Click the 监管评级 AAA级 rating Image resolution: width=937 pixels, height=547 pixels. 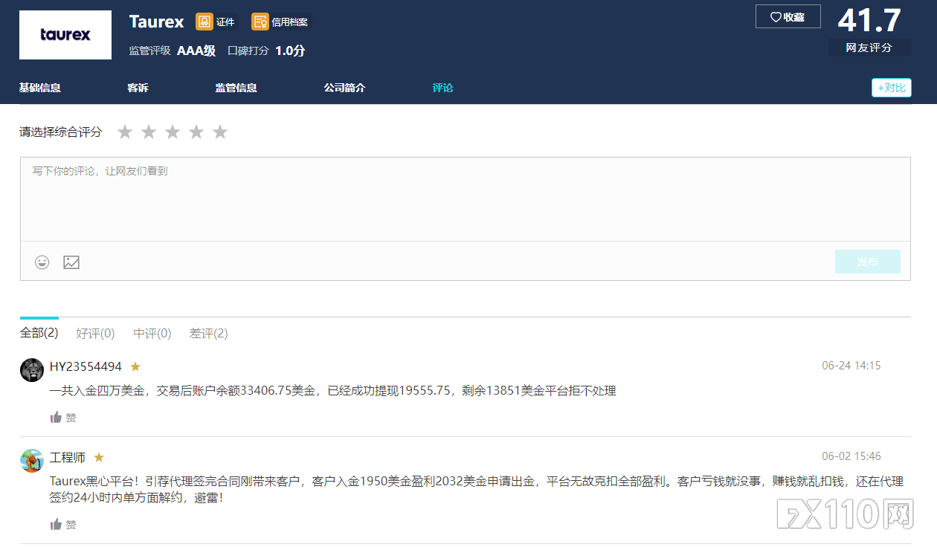173,51
